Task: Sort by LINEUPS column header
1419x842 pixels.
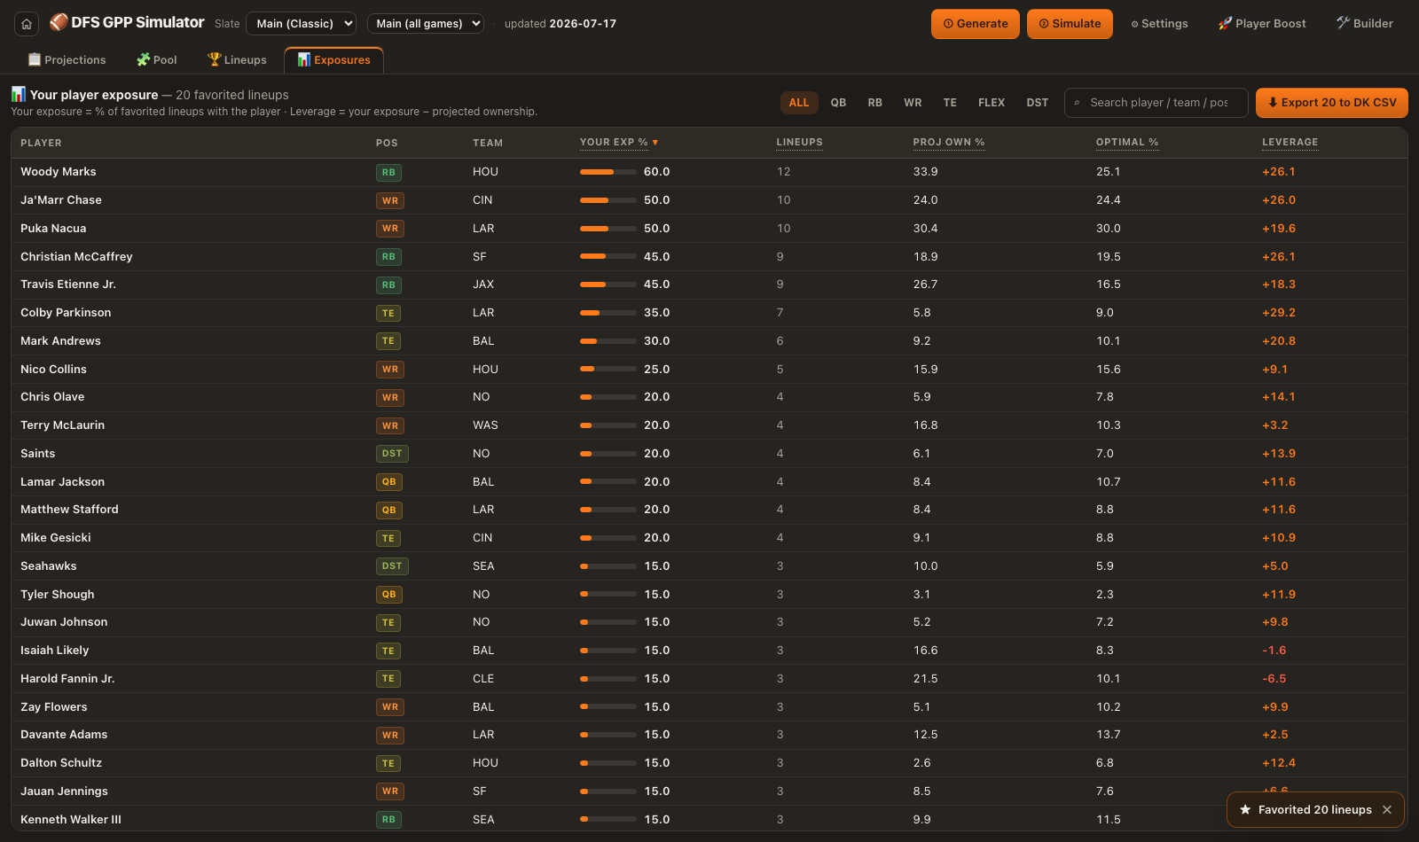Action: coord(800,143)
